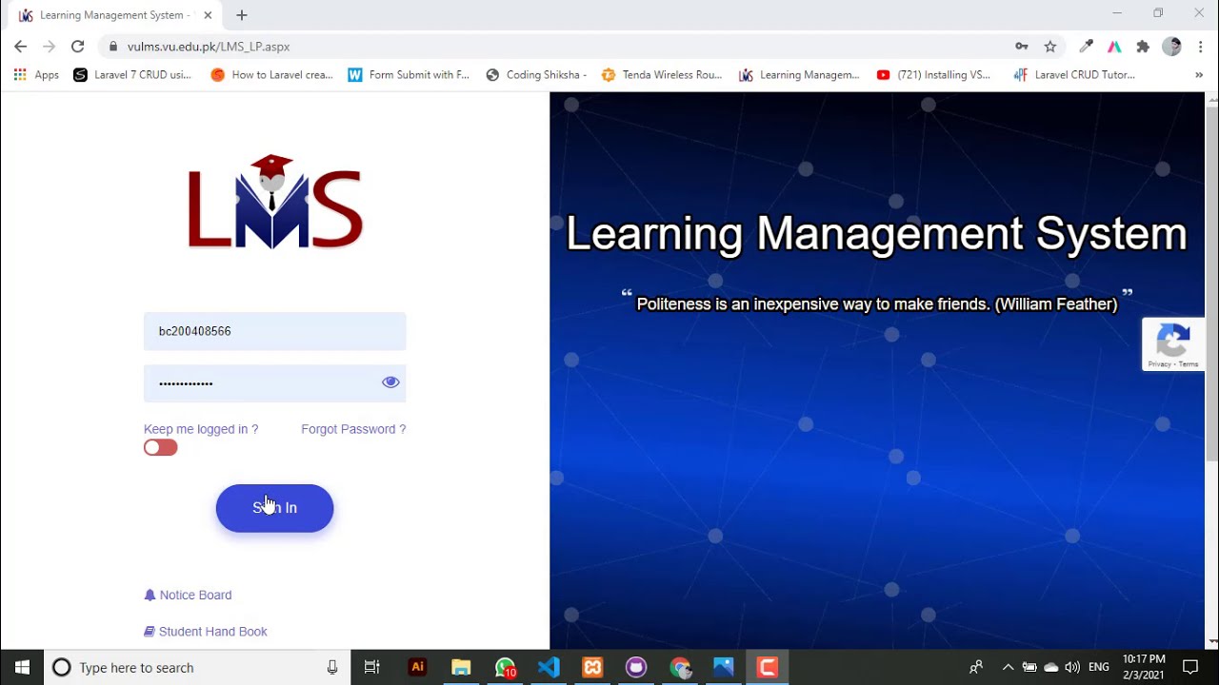This screenshot has height=685, width=1219.
Task: Reload the page
Action: [x=78, y=47]
